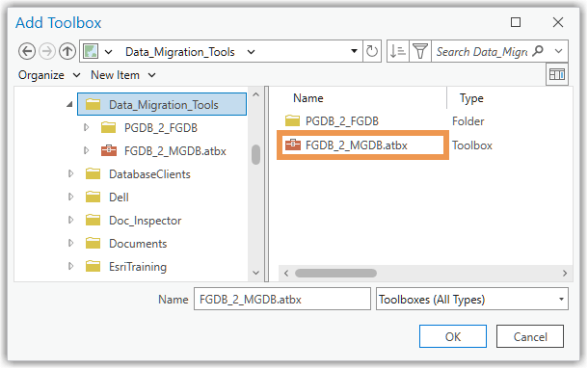Click the project map icon in path bar

pyautogui.click(x=91, y=51)
